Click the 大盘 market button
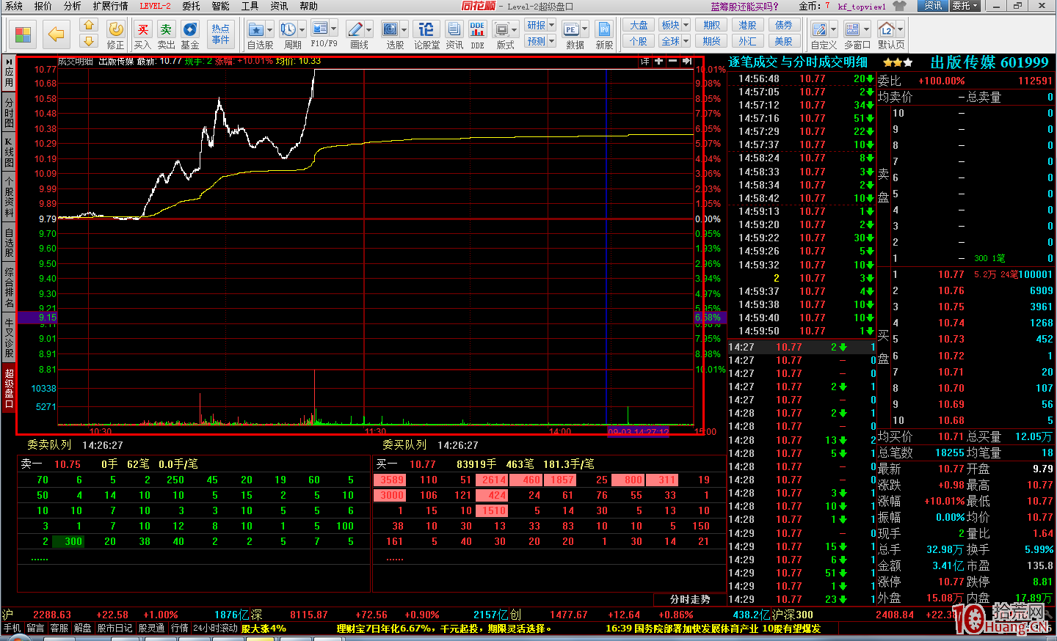 [x=639, y=25]
